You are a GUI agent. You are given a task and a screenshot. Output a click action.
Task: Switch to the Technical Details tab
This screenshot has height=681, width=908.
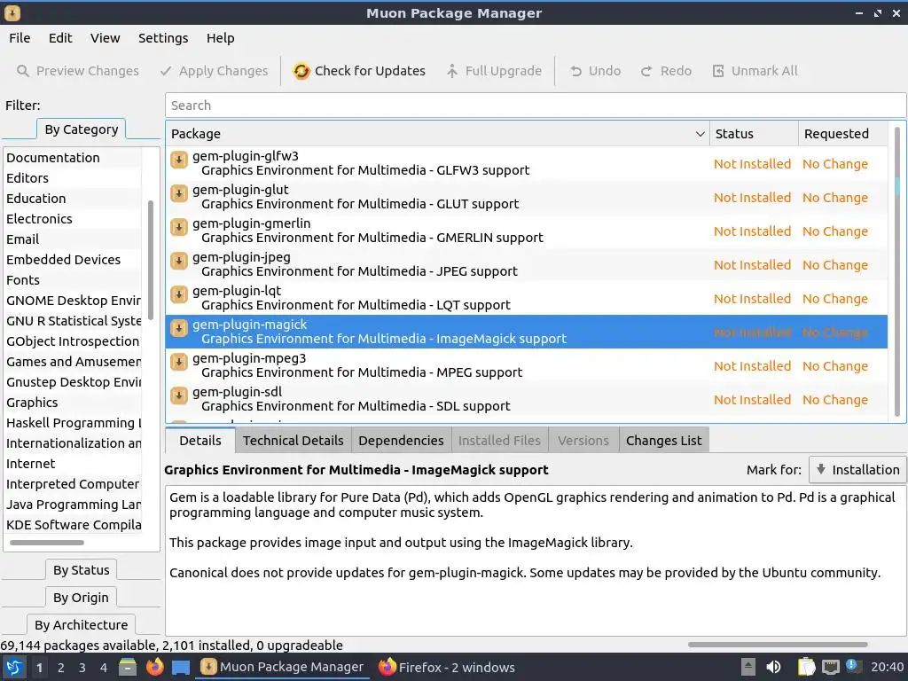(293, 441)
